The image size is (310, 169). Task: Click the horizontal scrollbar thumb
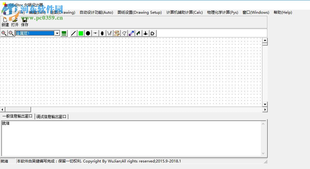[x=18, y=109]
